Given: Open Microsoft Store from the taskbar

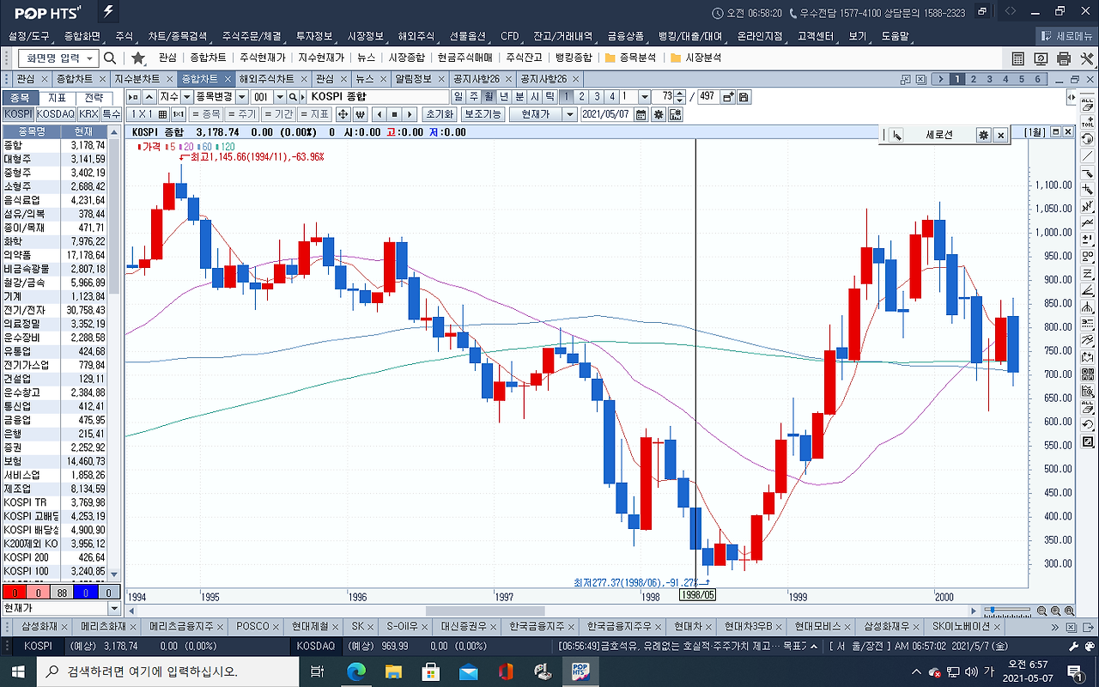Looking at the screenshot, I should click(431, 671).
